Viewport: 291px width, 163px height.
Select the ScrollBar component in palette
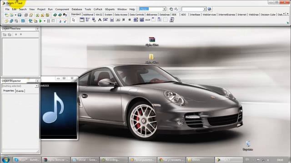coord(147,20)
